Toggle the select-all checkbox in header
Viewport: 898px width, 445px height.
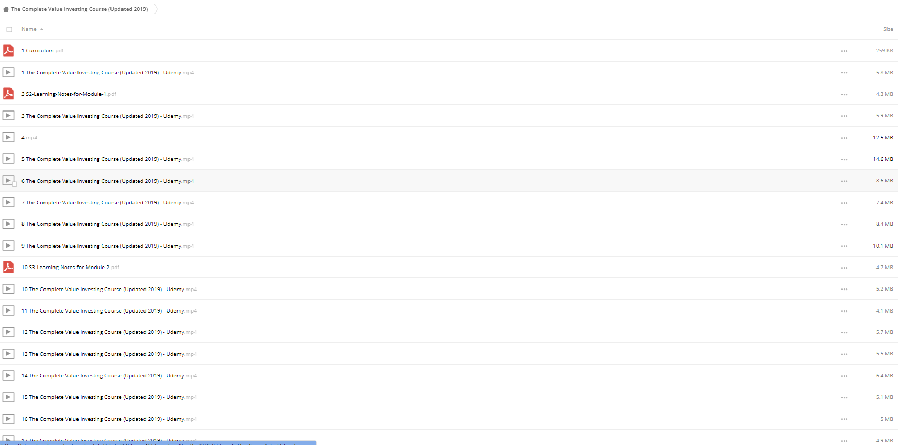point(9,30)
